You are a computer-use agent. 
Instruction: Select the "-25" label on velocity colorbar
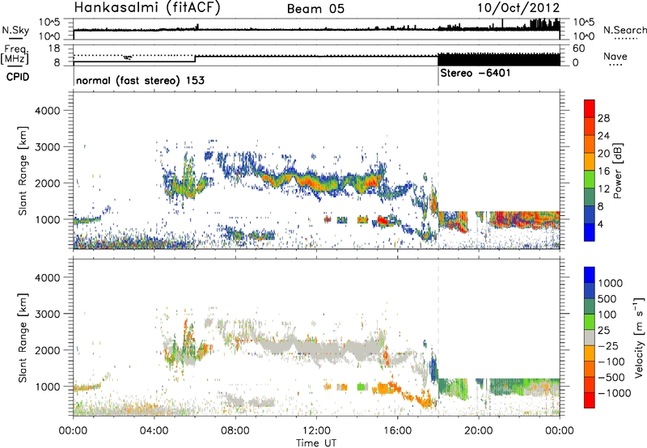tap(608, 345)
